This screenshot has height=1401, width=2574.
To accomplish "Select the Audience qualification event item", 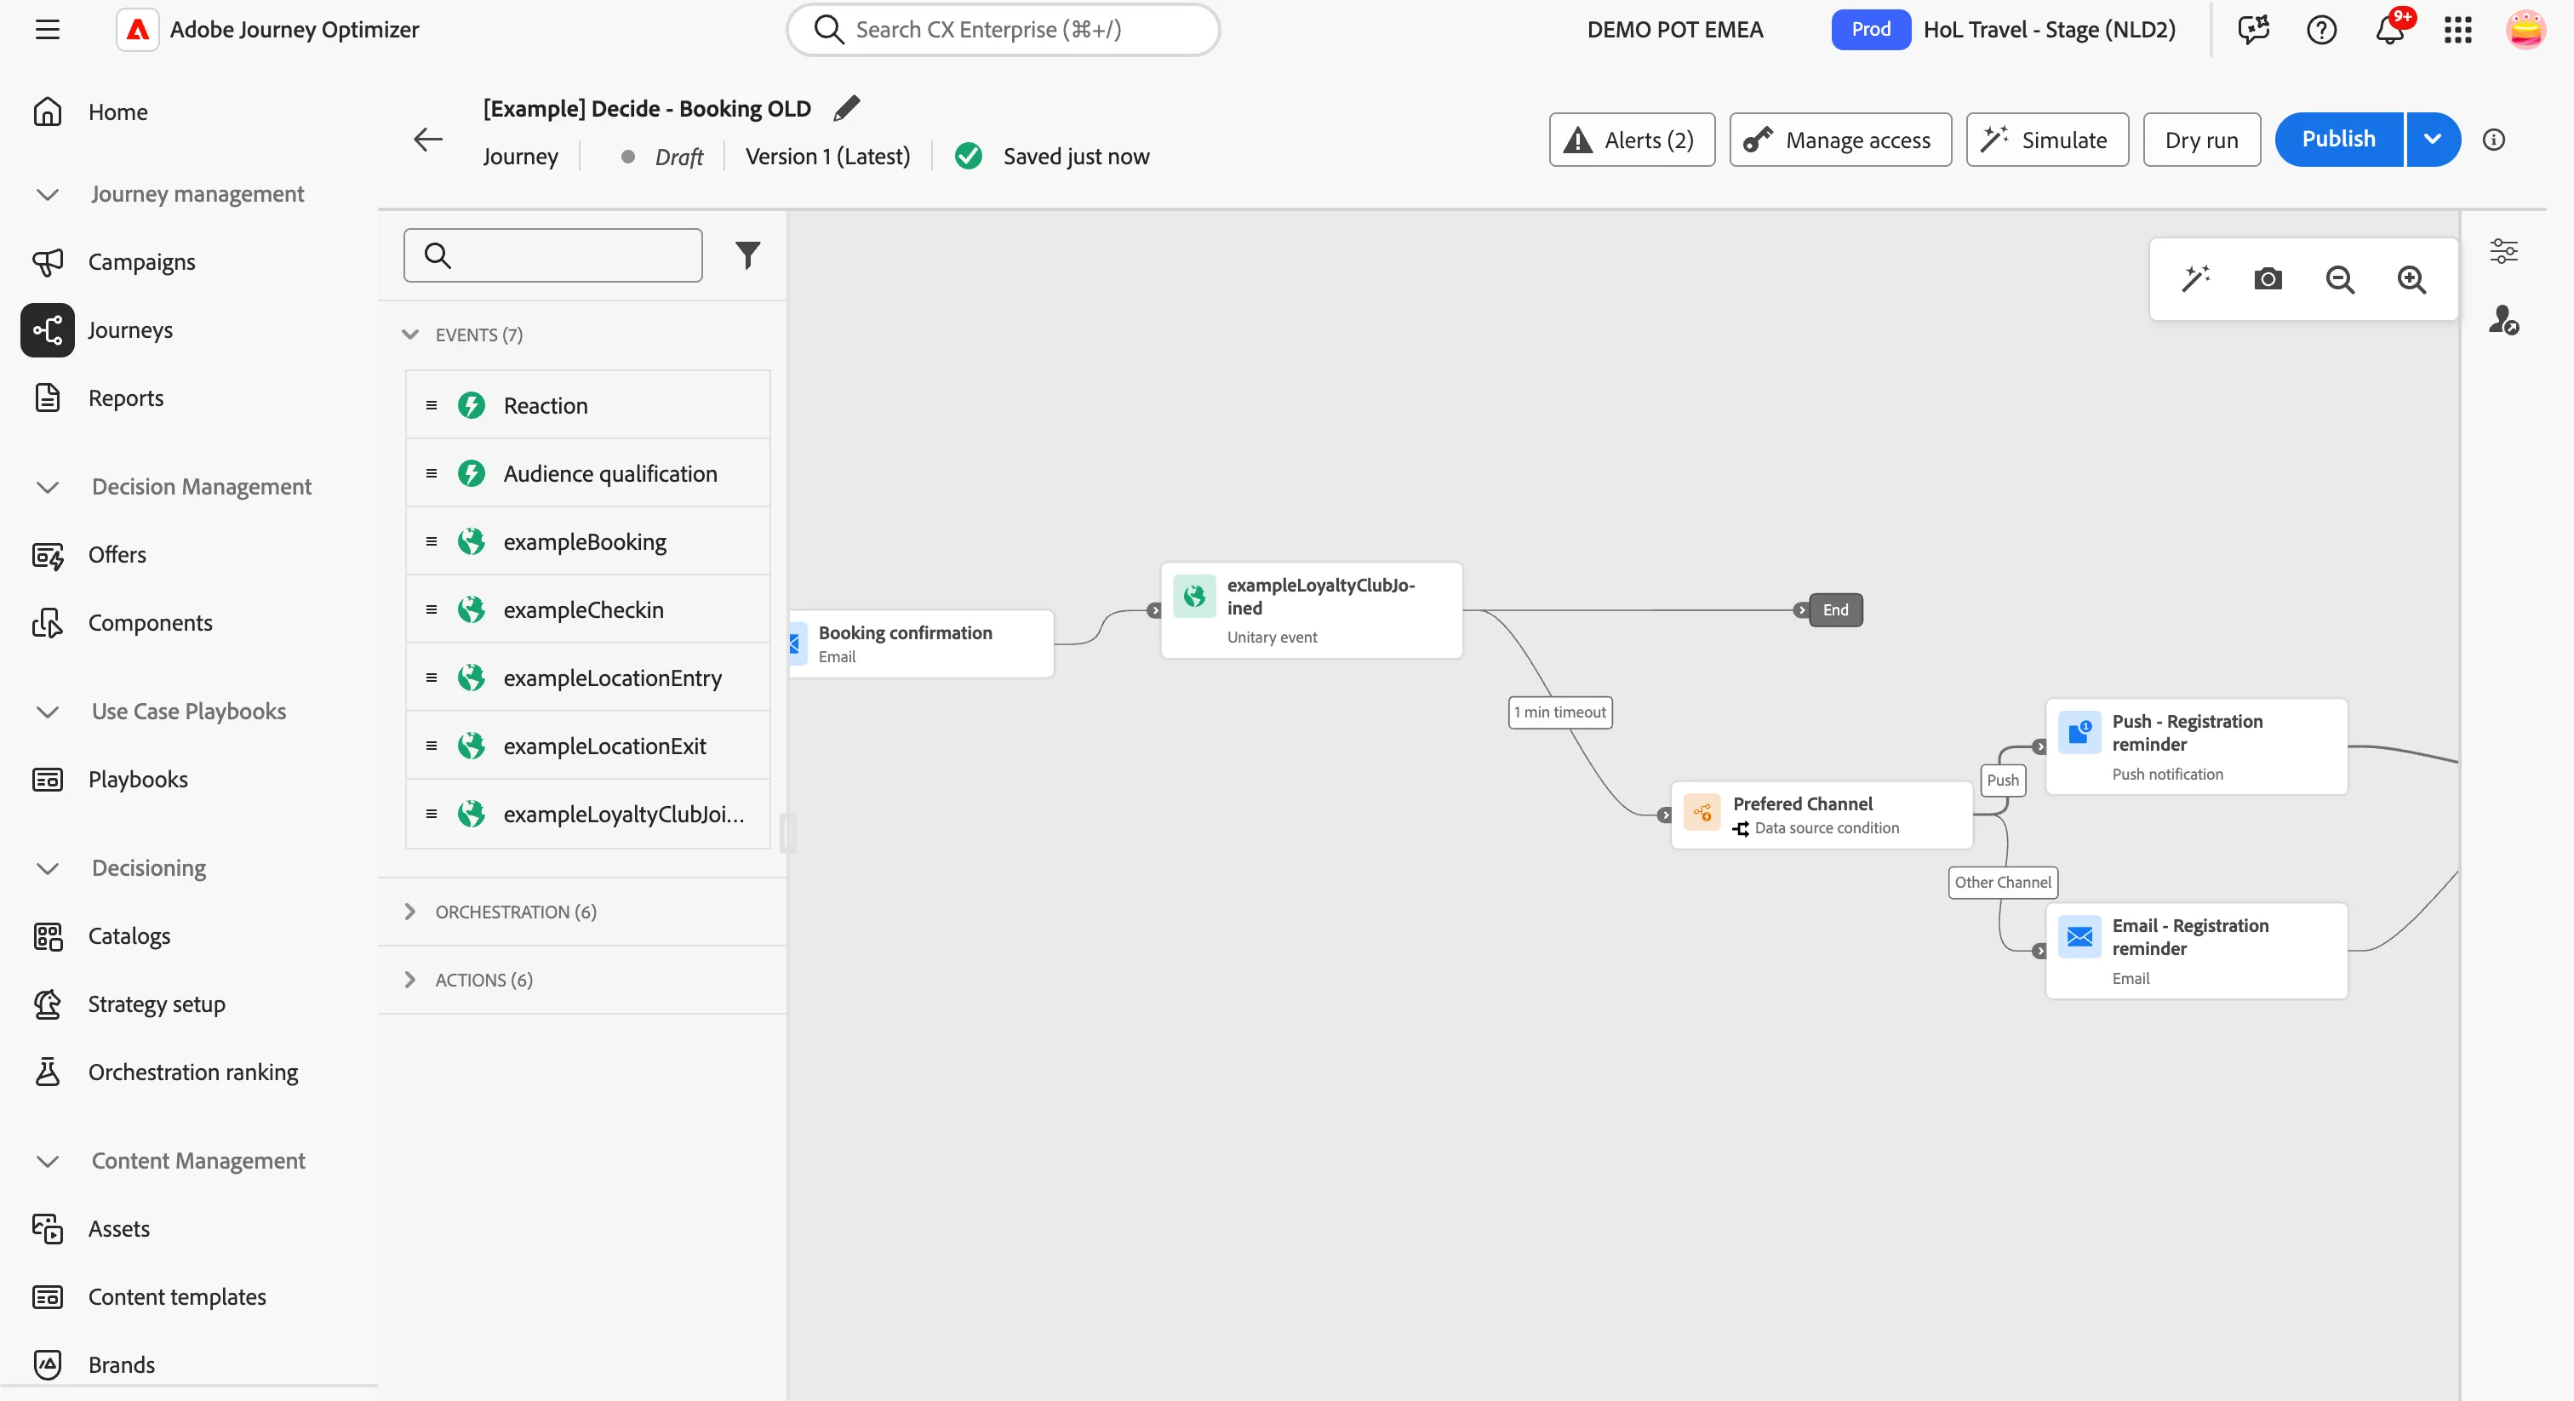I will [x=587, y=473].
